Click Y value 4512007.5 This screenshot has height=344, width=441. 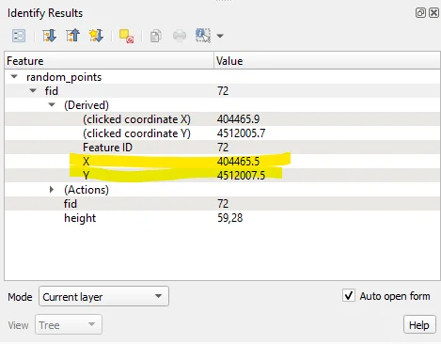click(x=241, y=175)
